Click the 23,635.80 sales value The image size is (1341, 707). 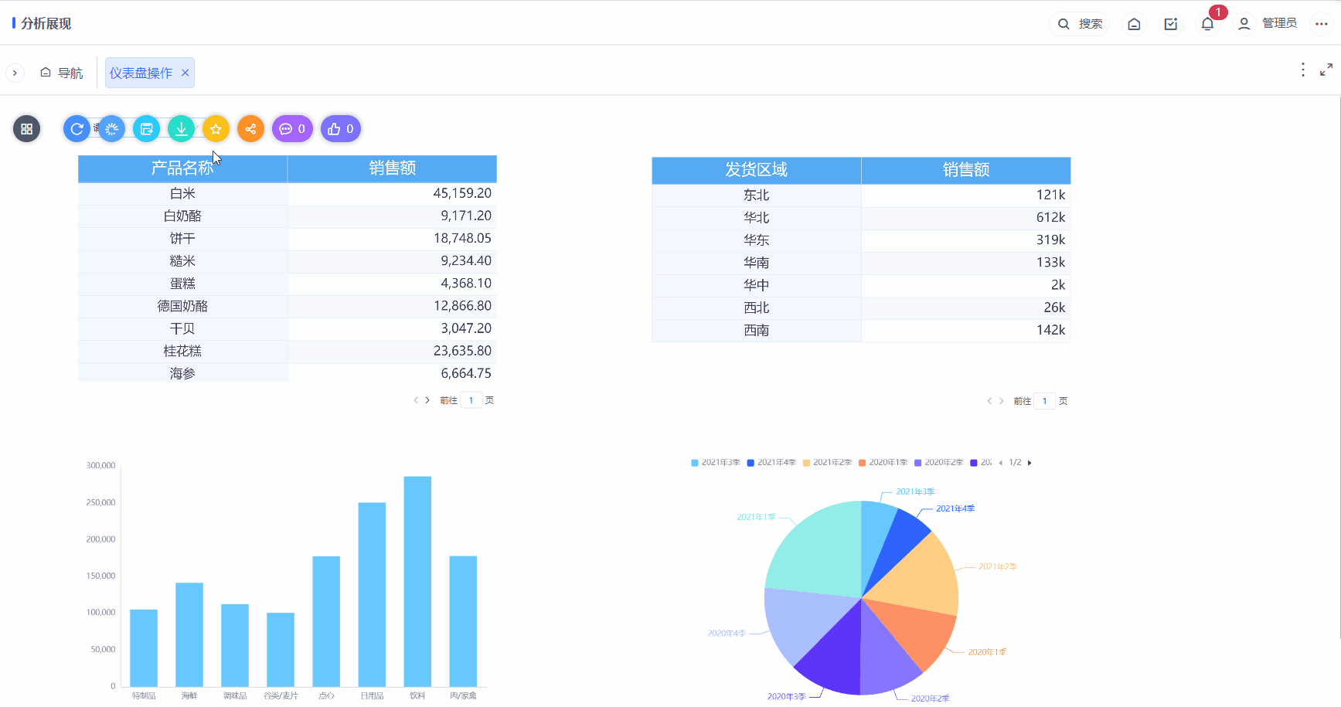(462, 351)
